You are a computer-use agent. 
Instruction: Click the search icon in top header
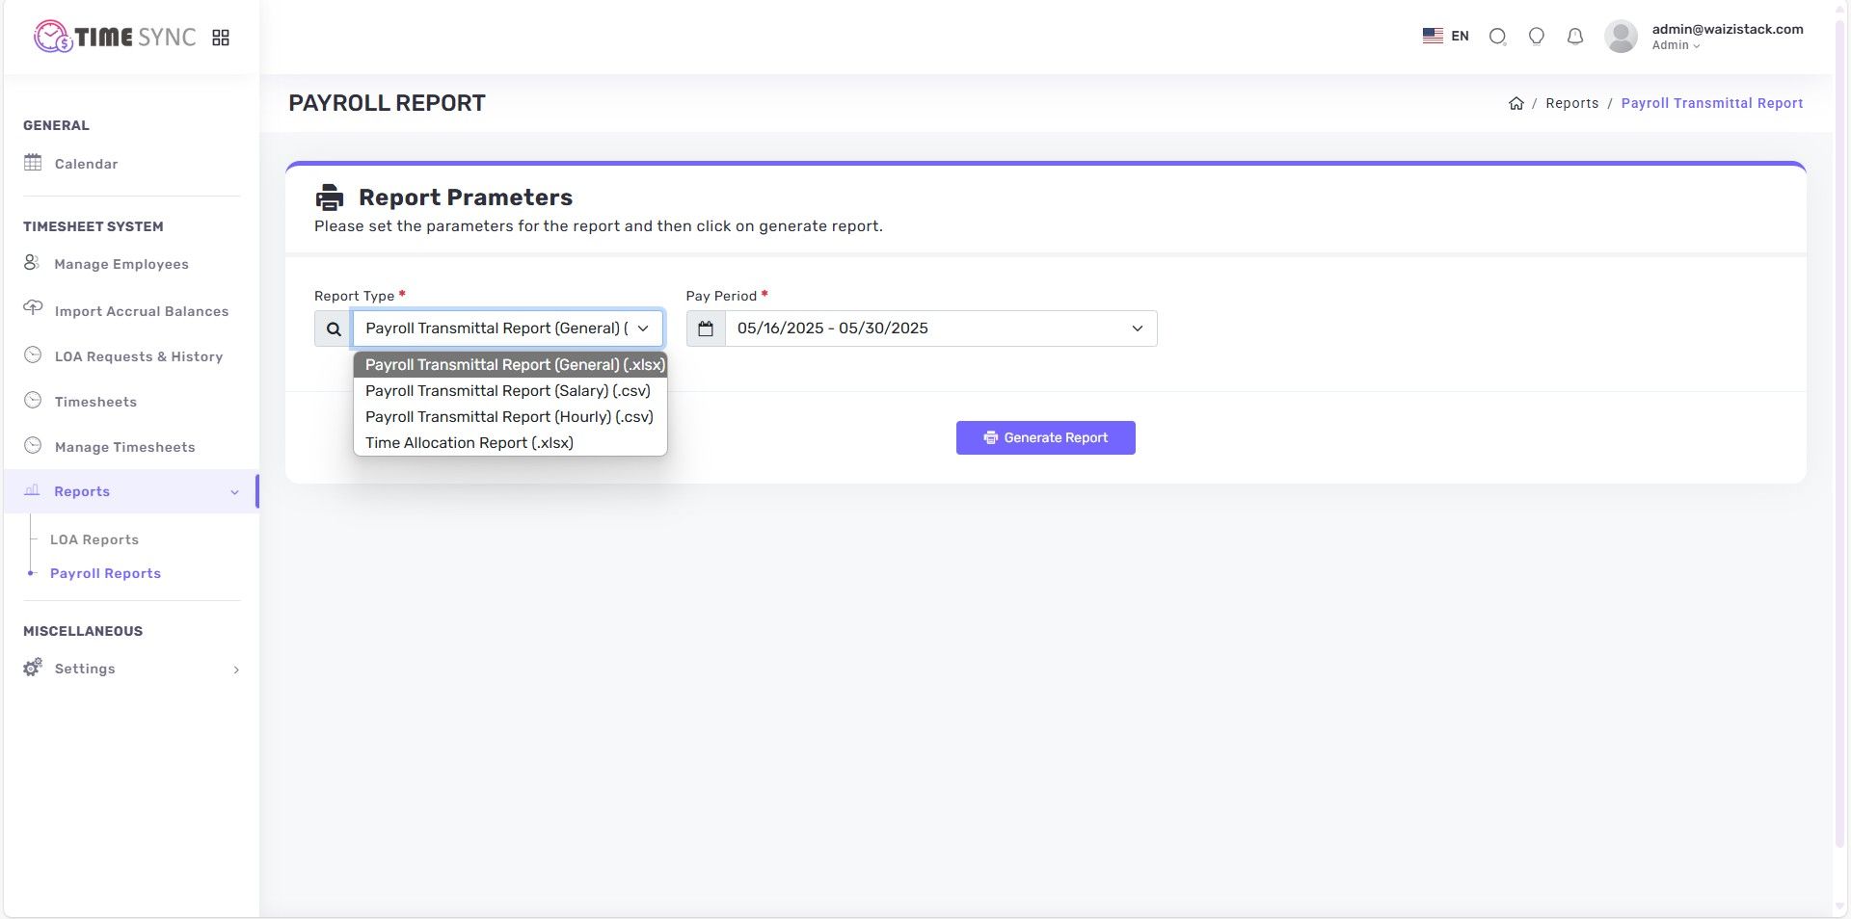click(1497, 37)
